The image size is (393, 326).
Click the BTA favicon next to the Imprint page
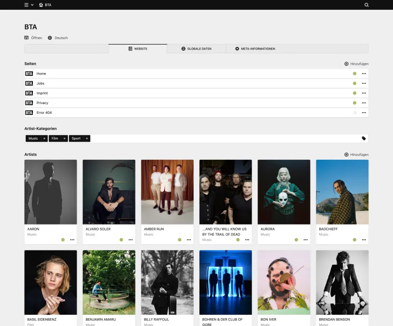29,93
